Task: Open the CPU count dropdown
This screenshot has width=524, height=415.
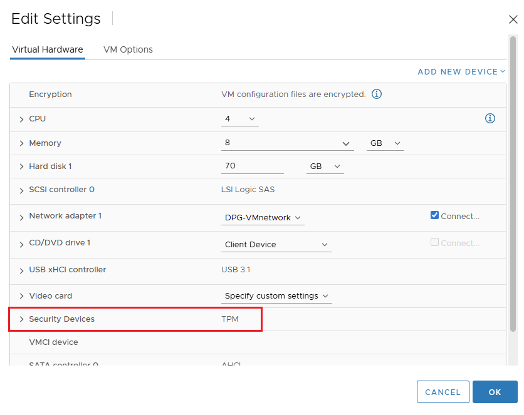Action: point(240,119)
